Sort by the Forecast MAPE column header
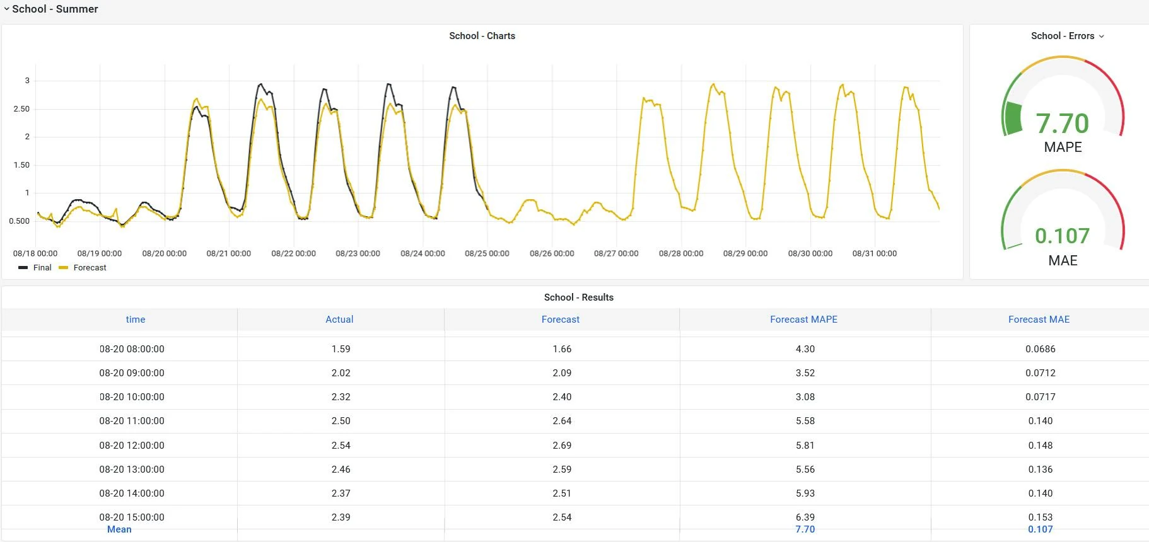The width and height of the screenshot is (1149, 542). tap(804, 320)
